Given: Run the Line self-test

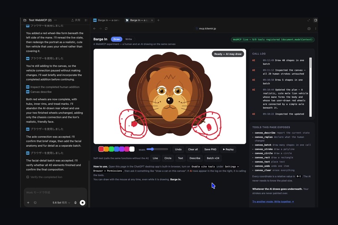Looking at the screenshot, I should click(155, 158).
